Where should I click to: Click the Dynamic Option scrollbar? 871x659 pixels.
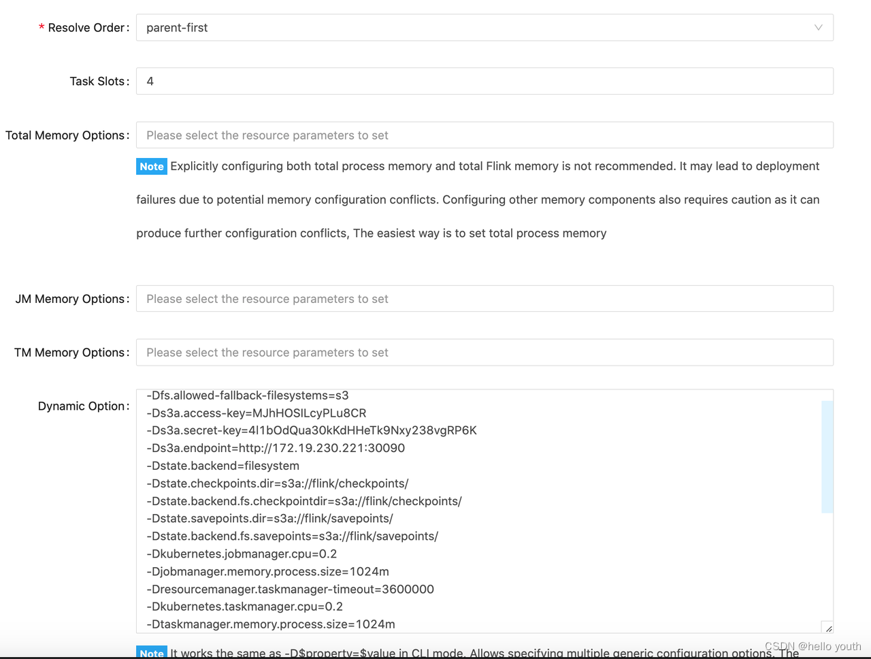(825, 456)
